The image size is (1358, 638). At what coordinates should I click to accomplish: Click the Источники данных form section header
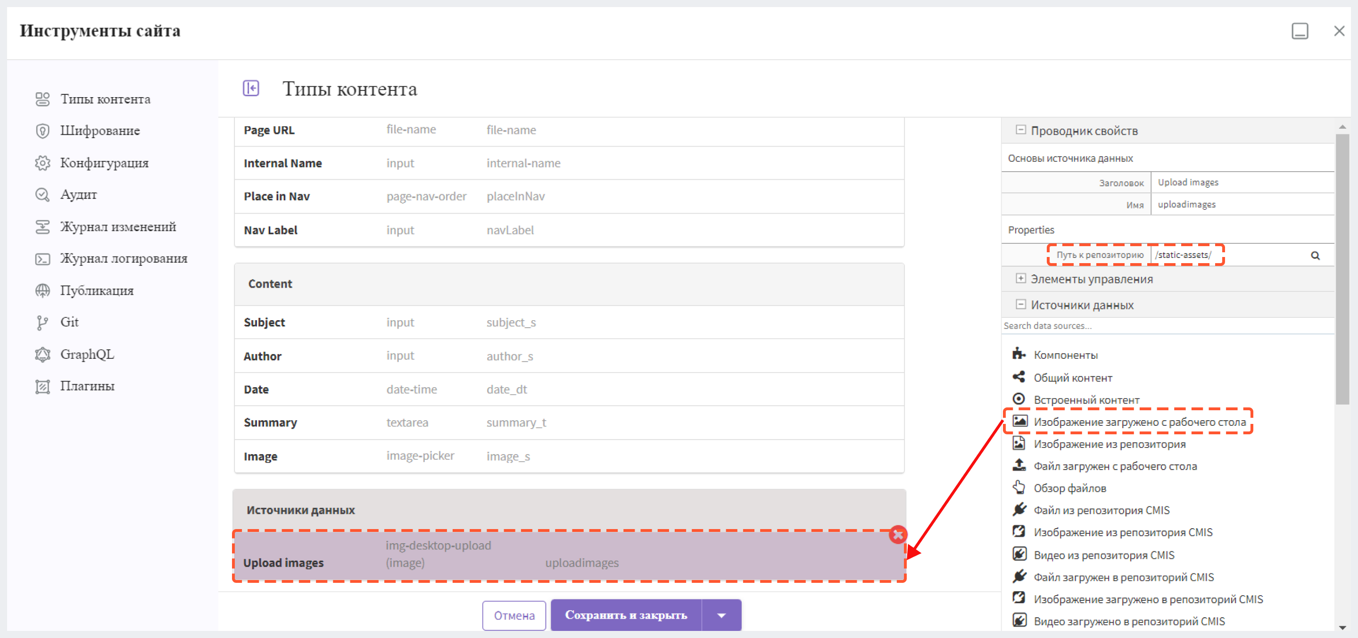(569, 510)
